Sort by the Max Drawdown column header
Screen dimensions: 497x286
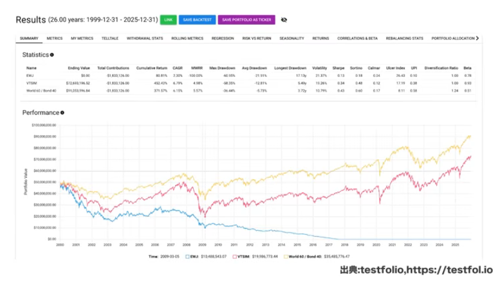222,68
